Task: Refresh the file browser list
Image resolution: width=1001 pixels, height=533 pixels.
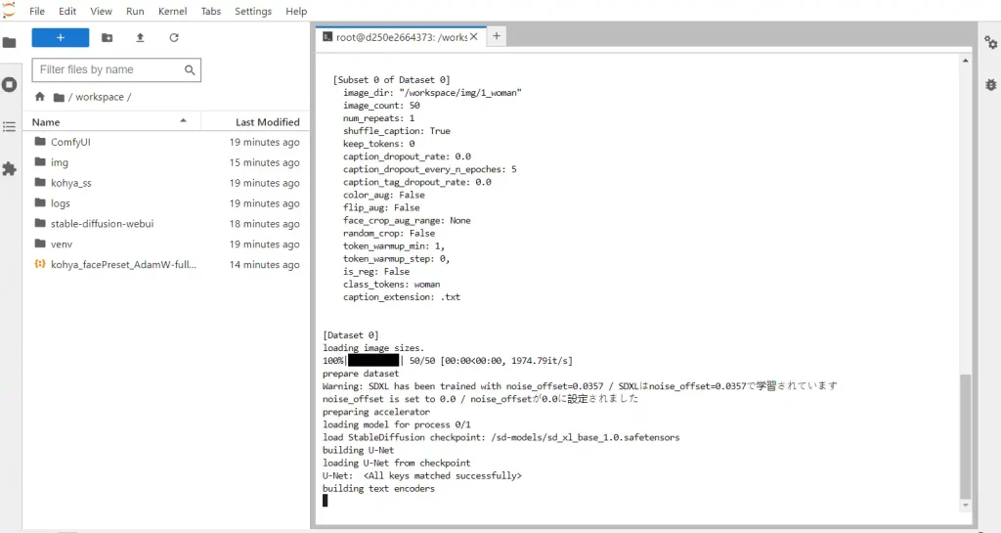Action: (174, 37)
